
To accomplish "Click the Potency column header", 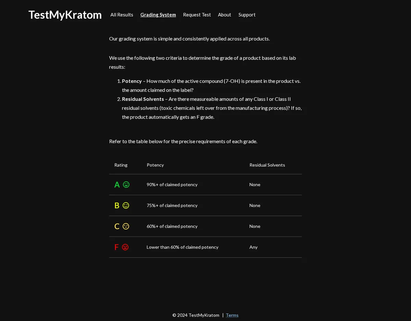I will [x=155, y=165].
